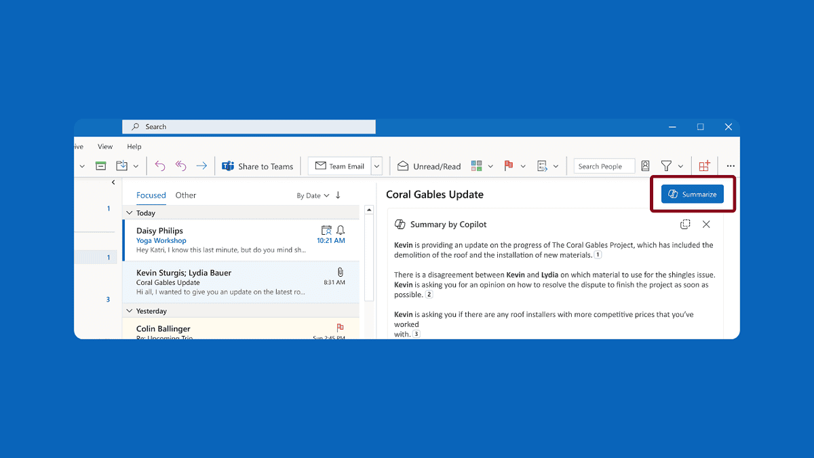Screen dimensions: 814x458
Task: Click citation reference 2 in the summary
Action: point(429,294)
